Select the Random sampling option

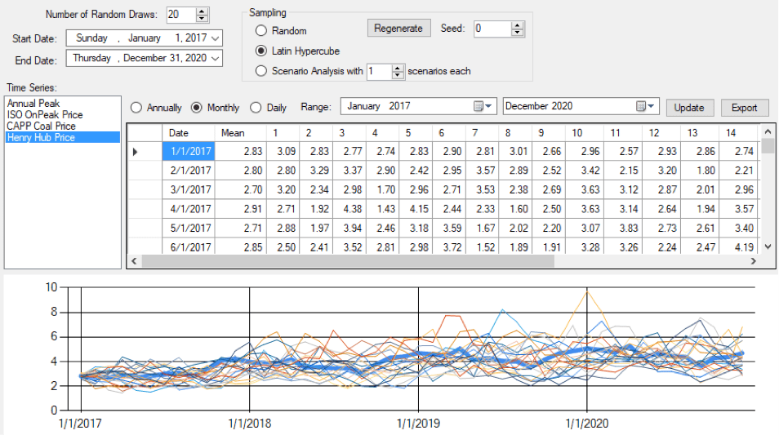click(x=261, y=31)
